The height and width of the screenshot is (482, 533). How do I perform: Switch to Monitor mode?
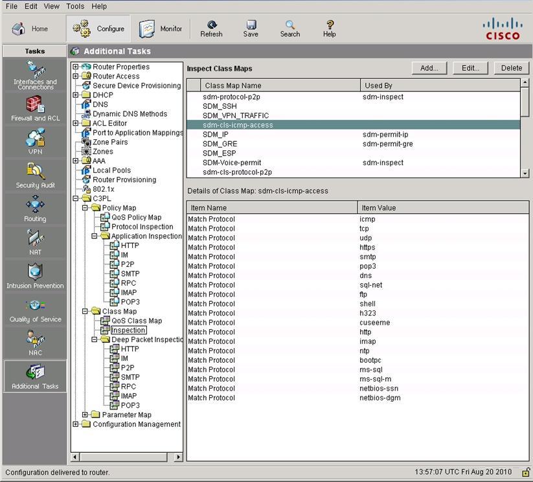(x=161, y=29)
